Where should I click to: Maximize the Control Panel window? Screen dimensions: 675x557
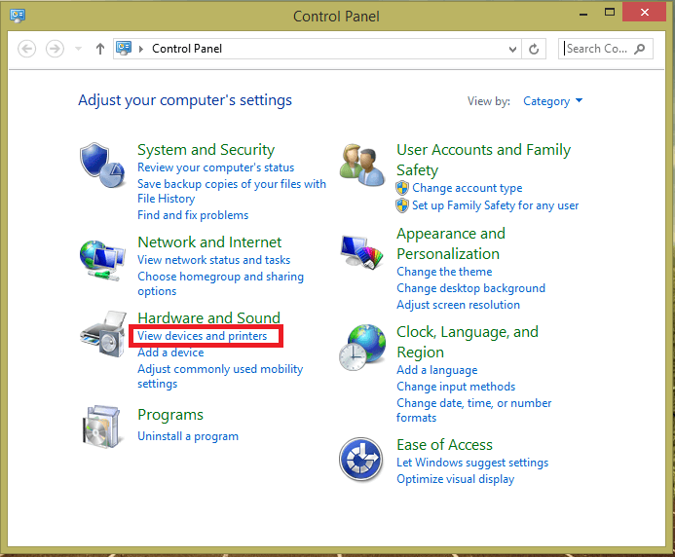[x=610, y=12]
